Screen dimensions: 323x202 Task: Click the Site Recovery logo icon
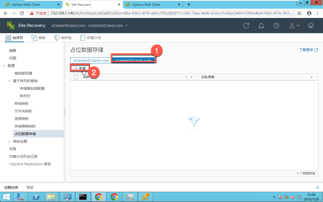[x=11, y=25]
